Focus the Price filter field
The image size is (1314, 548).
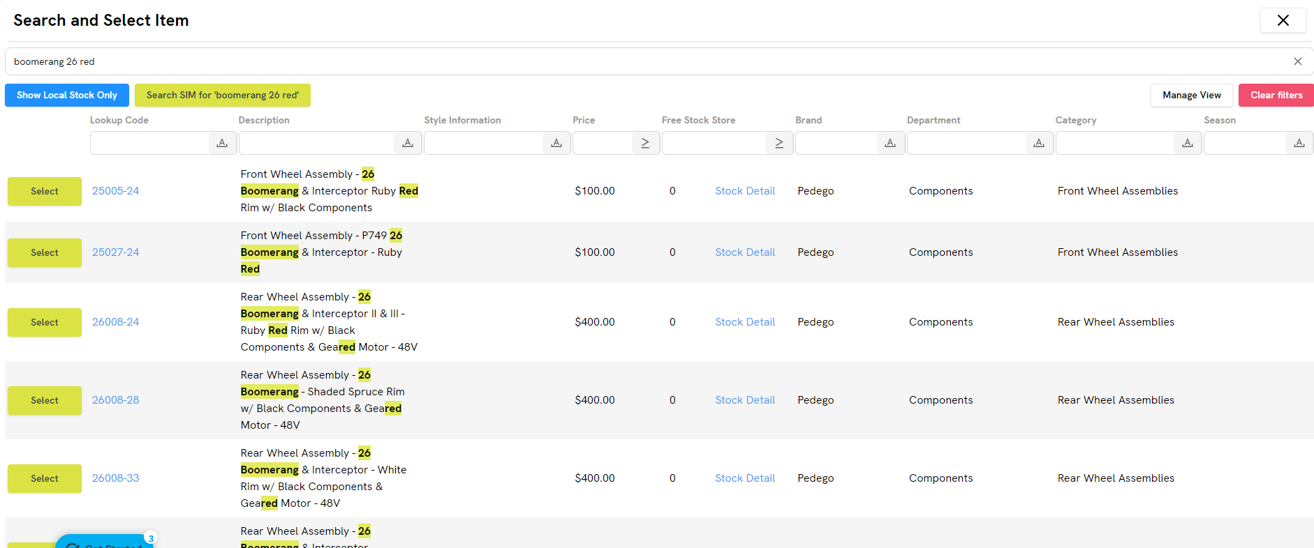click(x=603, y=143)
